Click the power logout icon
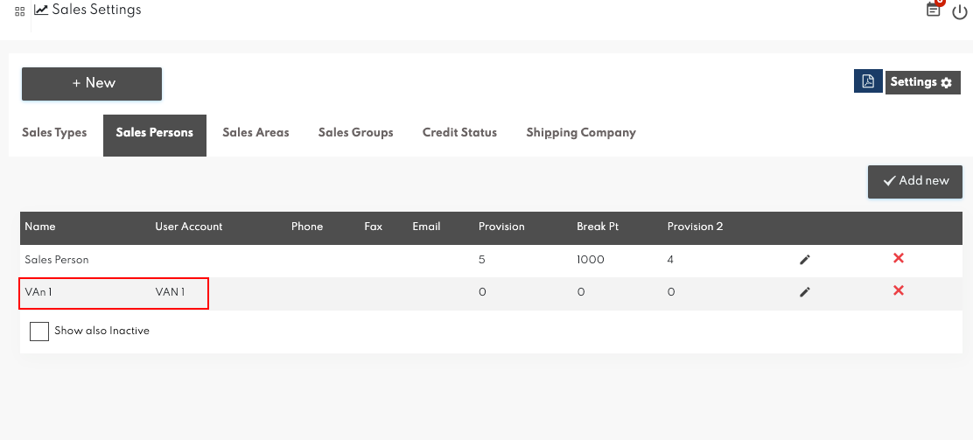 960,11
